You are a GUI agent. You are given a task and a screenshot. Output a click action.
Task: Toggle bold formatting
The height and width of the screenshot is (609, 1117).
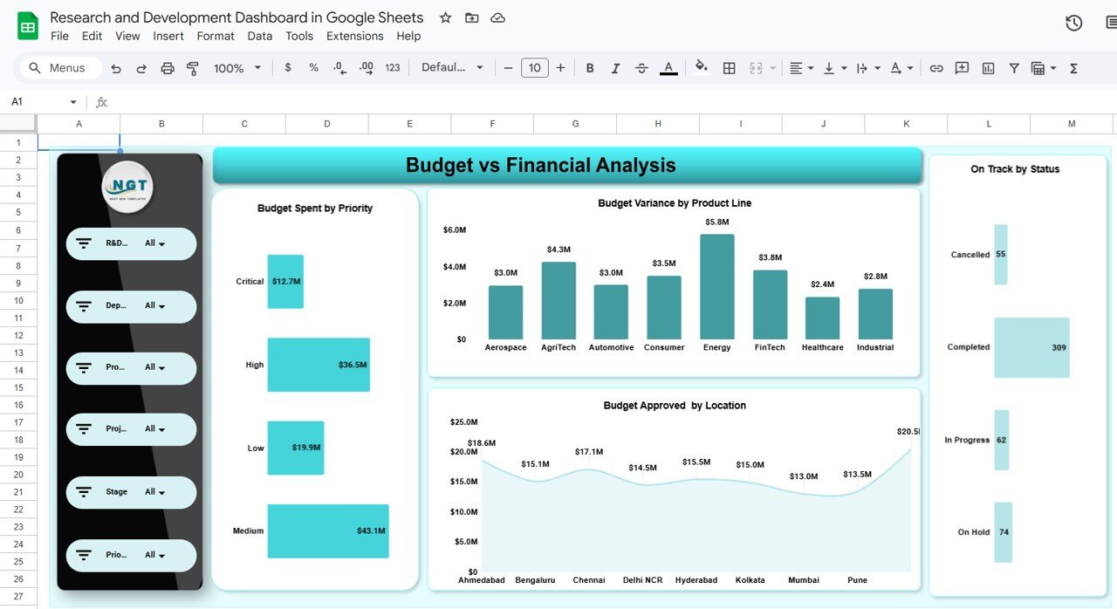click(x=589, y=67)
